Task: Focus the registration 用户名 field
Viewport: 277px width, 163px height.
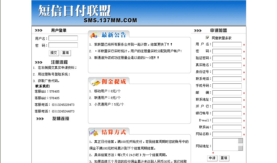Action: [x=227, y=44]
